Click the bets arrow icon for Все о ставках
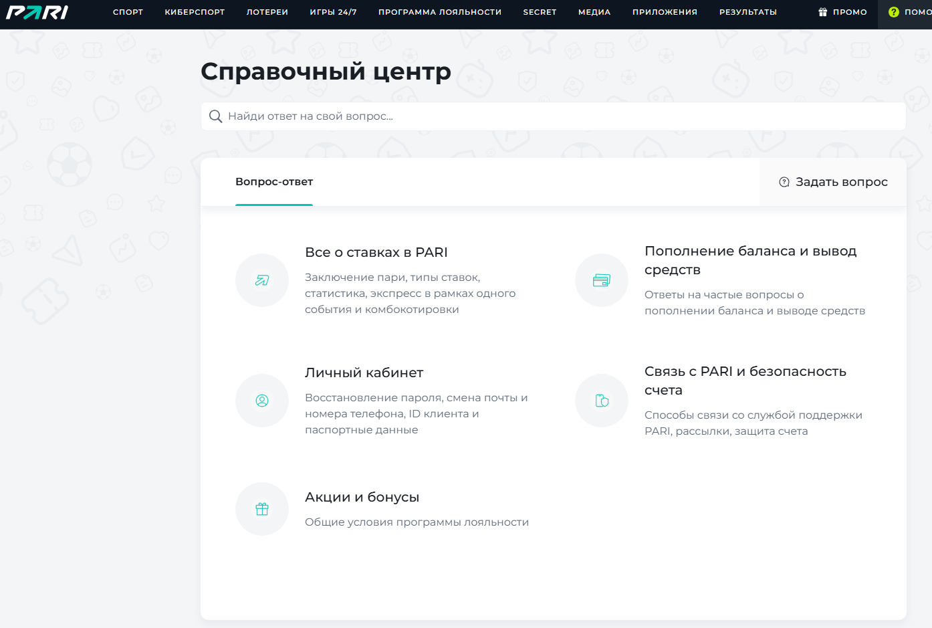Screen dimensions: 932x628 point(262,280)
